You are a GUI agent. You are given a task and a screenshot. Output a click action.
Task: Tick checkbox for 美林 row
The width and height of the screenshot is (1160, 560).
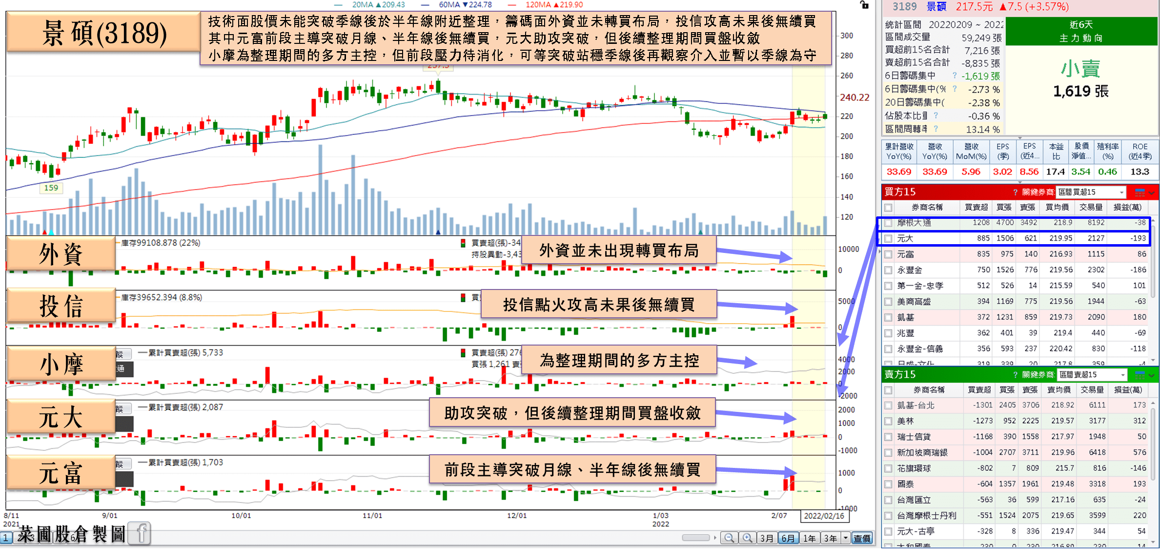click(888, 421)
